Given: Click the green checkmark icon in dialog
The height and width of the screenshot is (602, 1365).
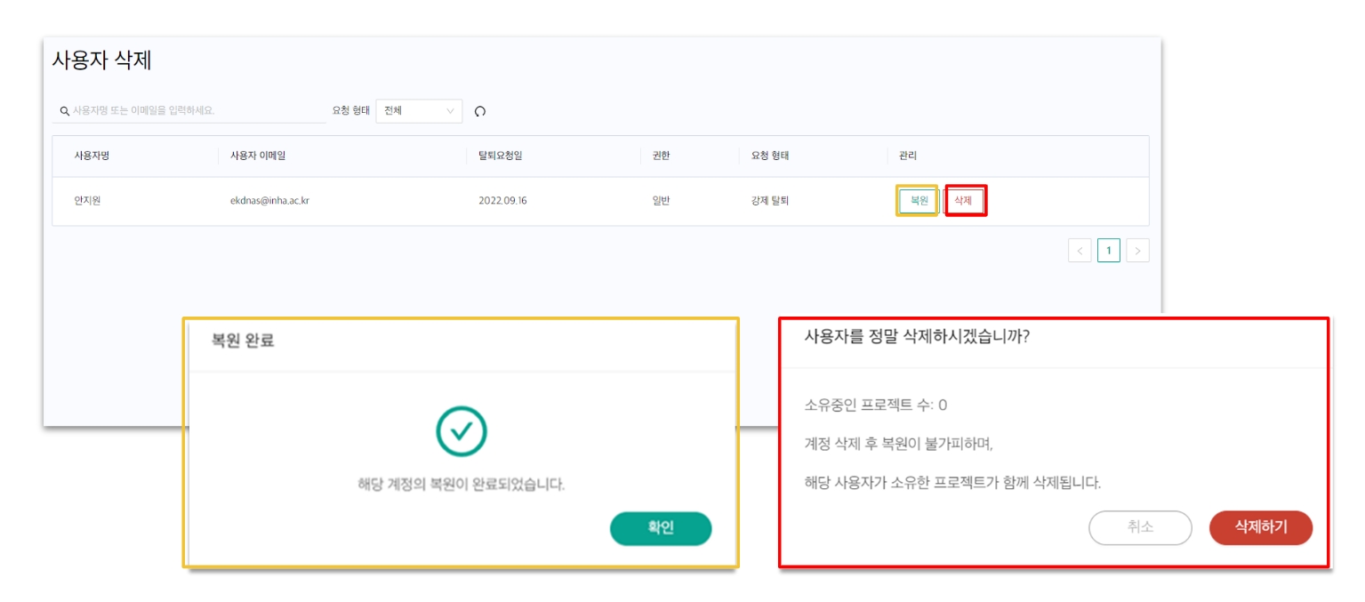Looking at the screenshot, I should tap(461, 431).
